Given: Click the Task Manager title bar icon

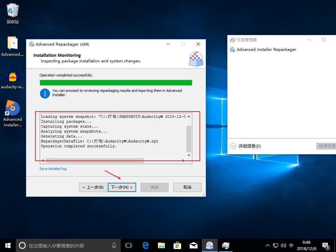Looking at the screenshot, I should pos(233,40).
